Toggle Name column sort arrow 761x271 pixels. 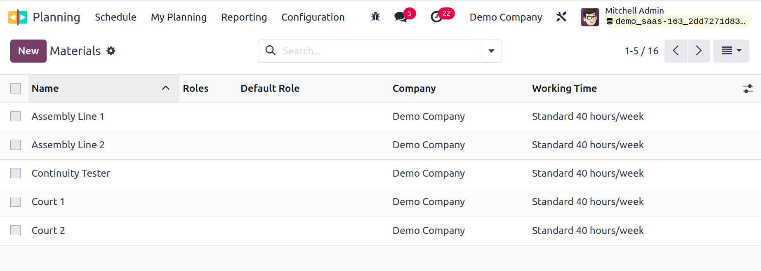[x=166, y=88]
